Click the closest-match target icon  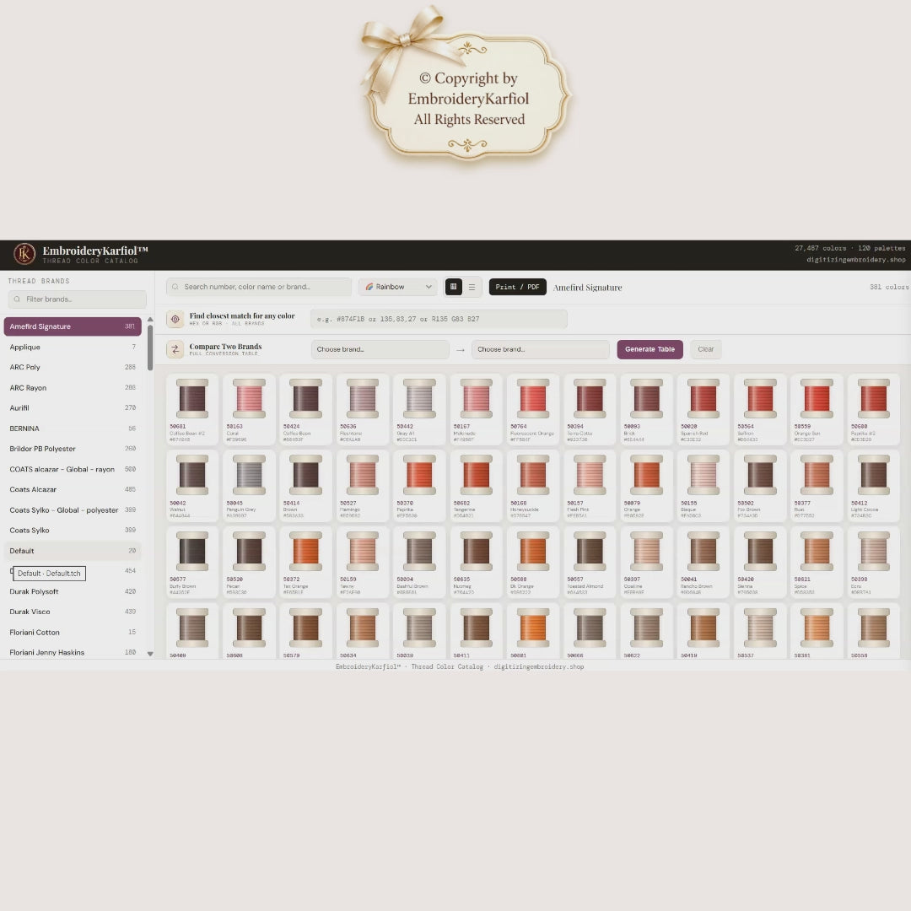(x=175, y=319)
